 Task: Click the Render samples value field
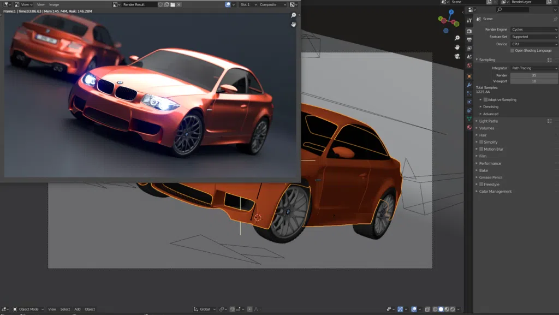click(x=533, y=75)
